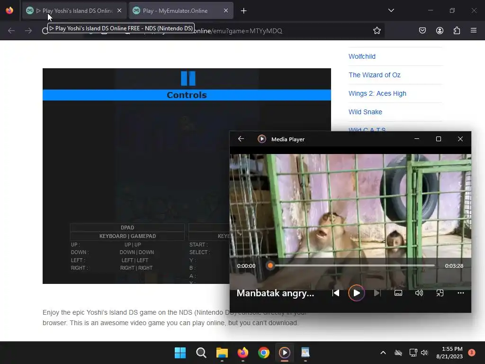Open Save to Pocket in Firefox
The height and width of the screenshot is (364, 485).
click(x=422, y=31)
